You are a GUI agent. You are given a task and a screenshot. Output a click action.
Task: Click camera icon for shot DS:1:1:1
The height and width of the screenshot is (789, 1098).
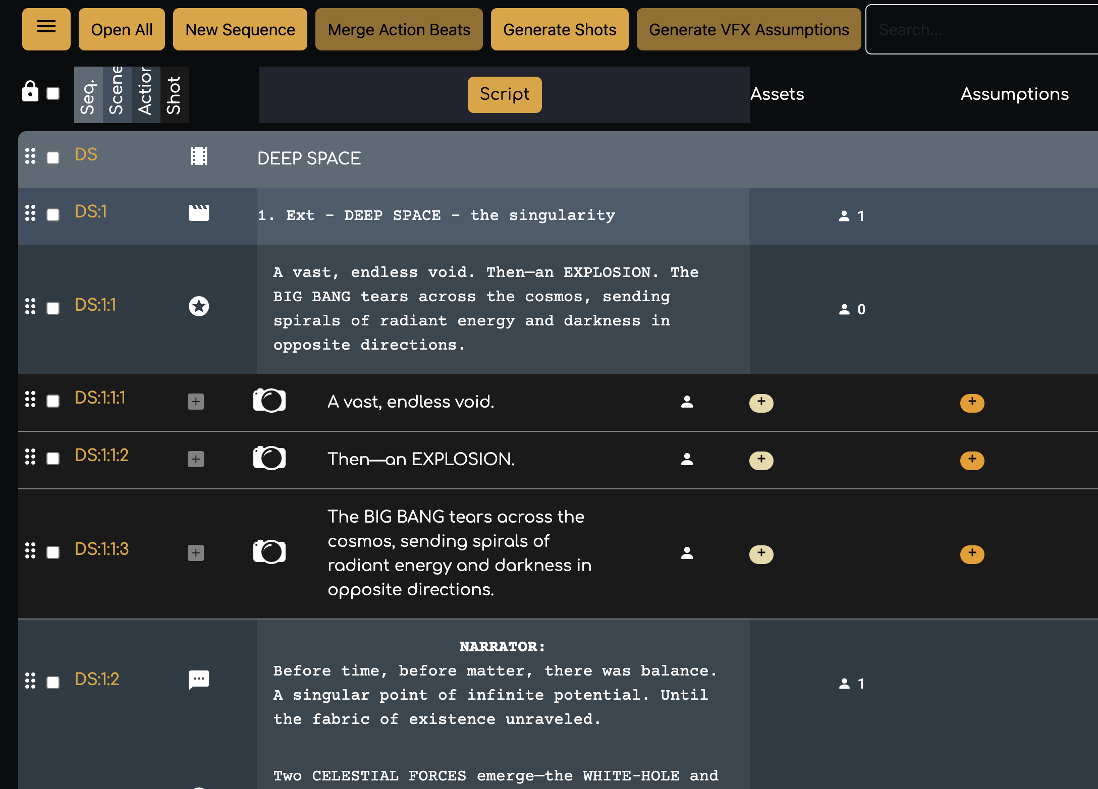(x=269, y=401)
